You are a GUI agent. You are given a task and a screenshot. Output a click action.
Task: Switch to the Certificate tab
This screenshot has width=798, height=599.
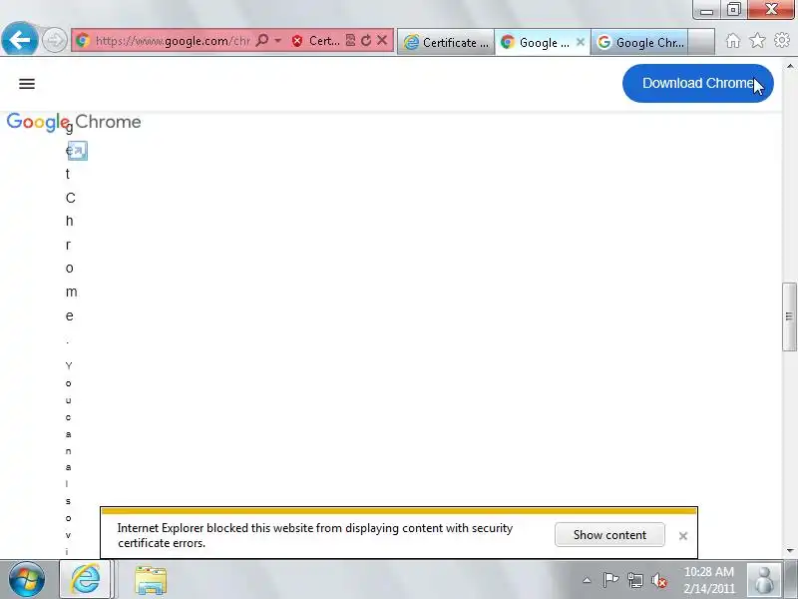446,42
